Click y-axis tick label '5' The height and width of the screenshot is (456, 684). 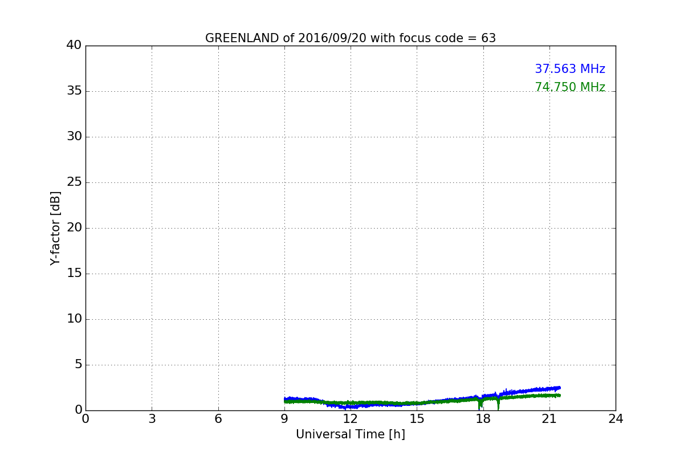pos(78,364)
